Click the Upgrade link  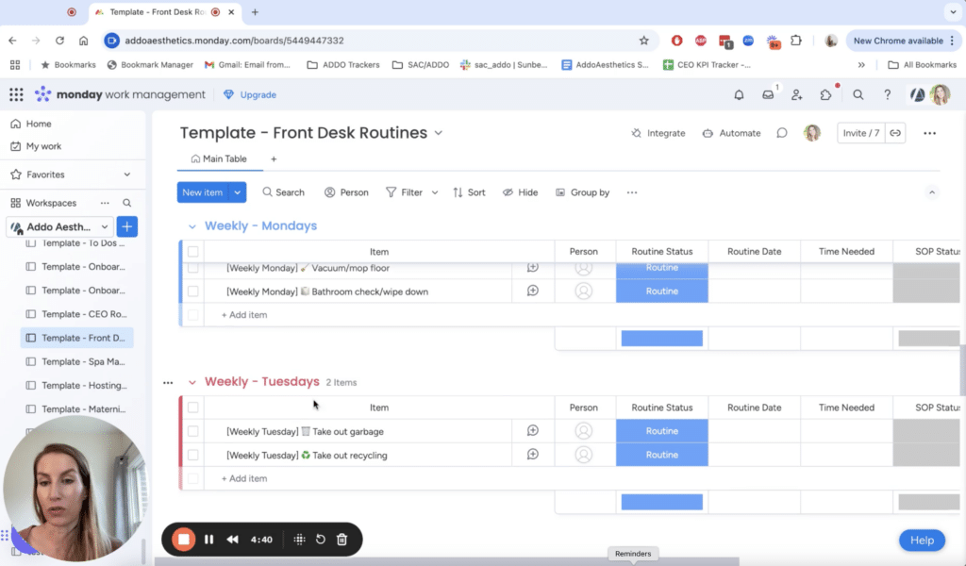(250, 94)
